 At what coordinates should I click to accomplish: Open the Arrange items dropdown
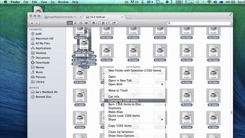tap(104, 23)
